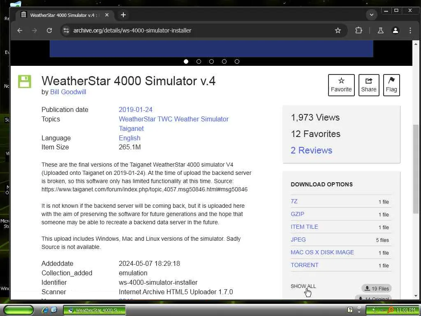This screenshot has width=421, height=316.
Task: Open author Bill Goodwill link
Action: click(68, 92)
